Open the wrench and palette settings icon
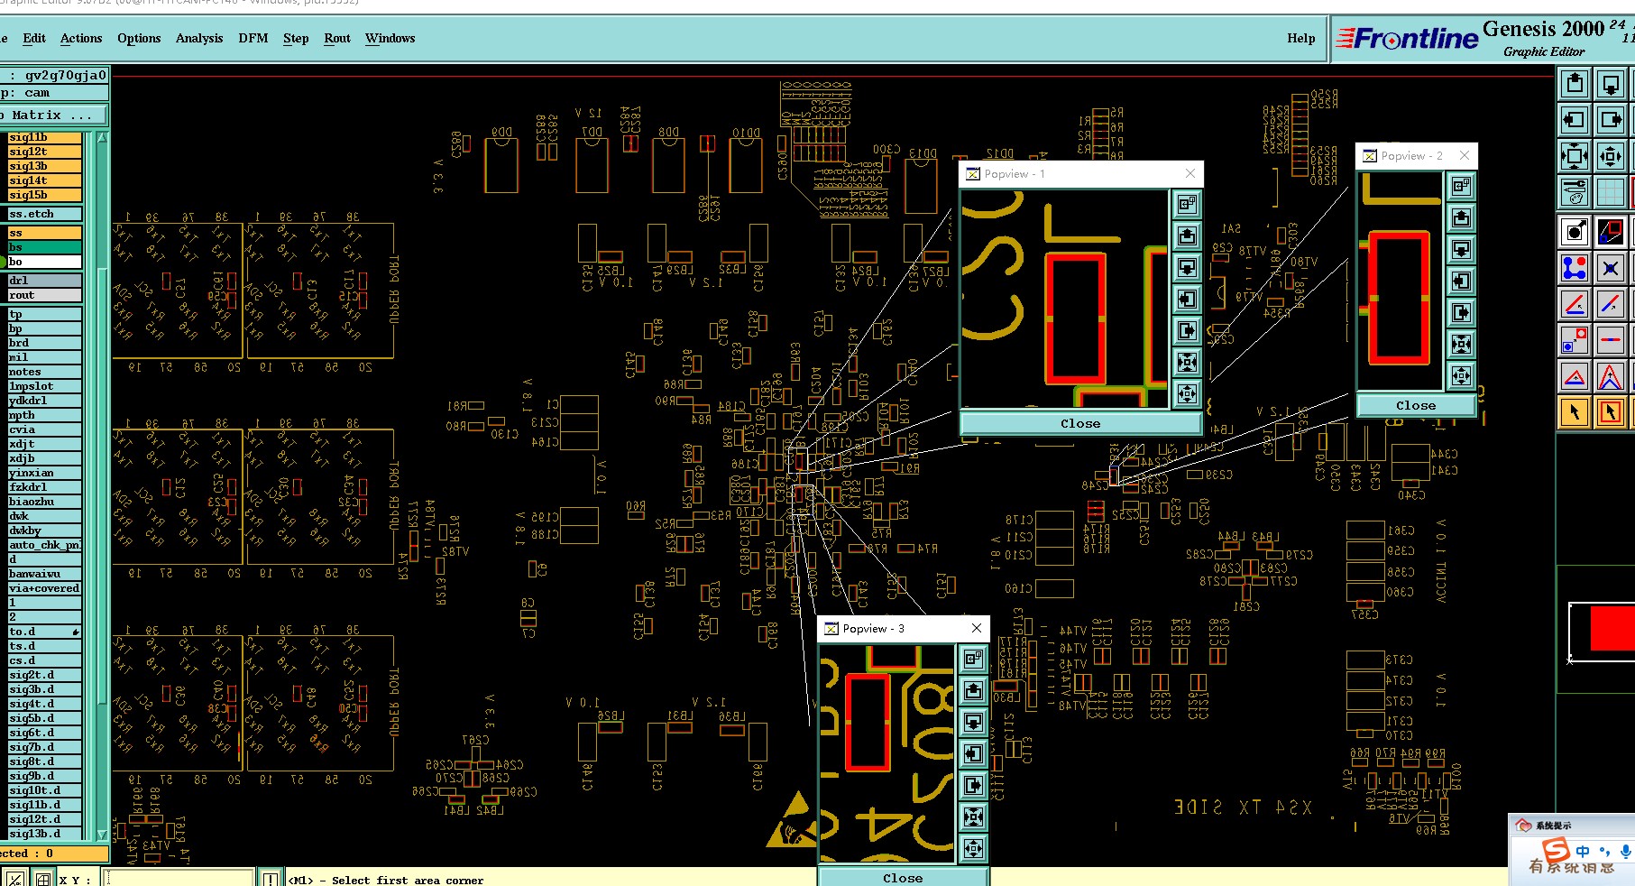Viewport: 1635px width, 886px height. [x=1575, y=191]
